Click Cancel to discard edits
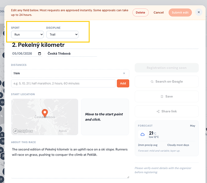The height and width of the screenshot is (183, 207). point(158,12)
